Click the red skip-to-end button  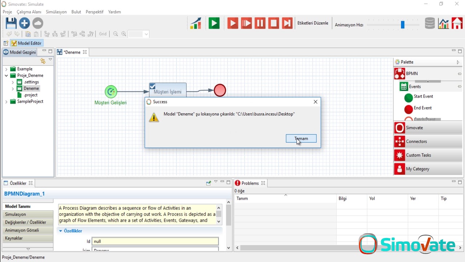pos(287,23)
